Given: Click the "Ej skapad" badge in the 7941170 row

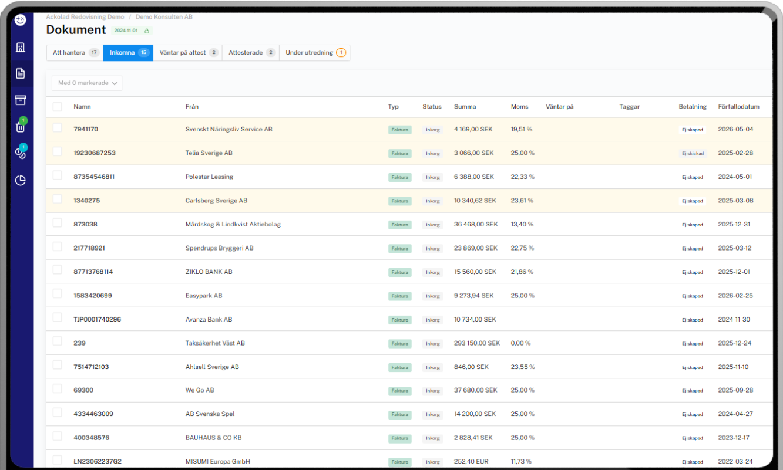Looking at the screenshot, I should pos(693,130).
